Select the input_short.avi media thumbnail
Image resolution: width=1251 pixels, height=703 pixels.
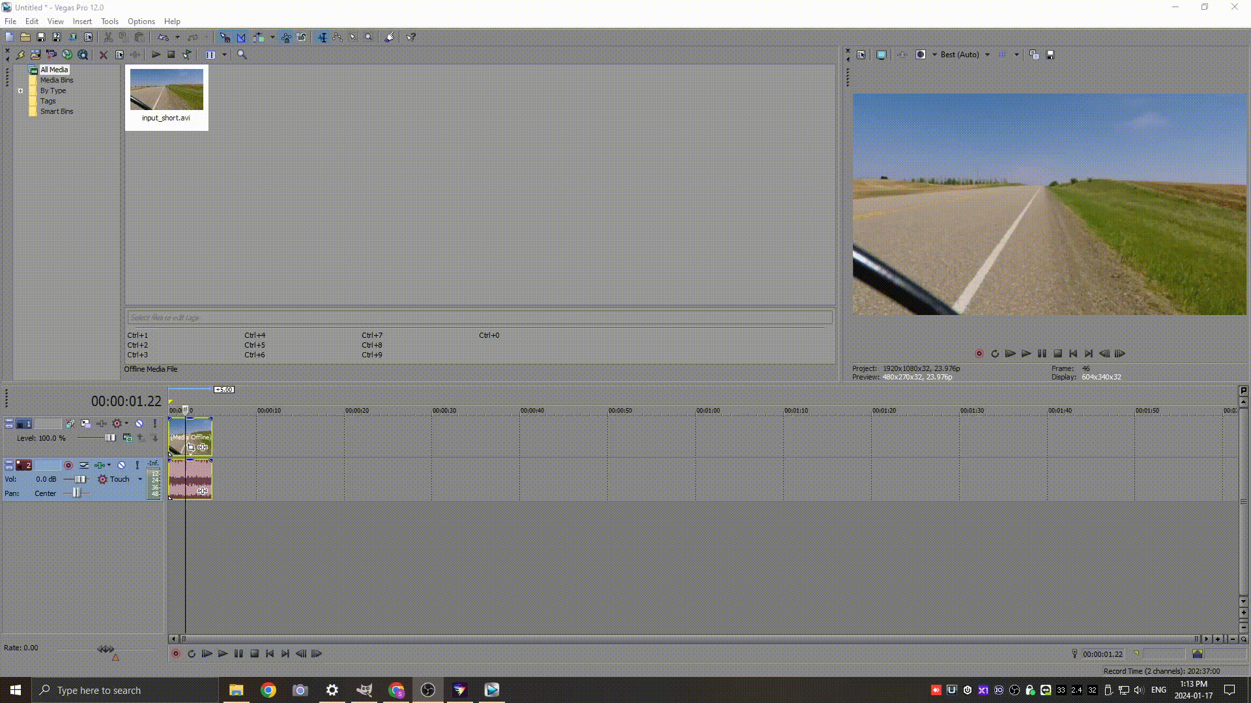(x=166, y=90)
